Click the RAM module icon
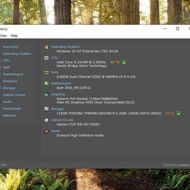This screenshot has height=190, width=190. coord(46,73)
